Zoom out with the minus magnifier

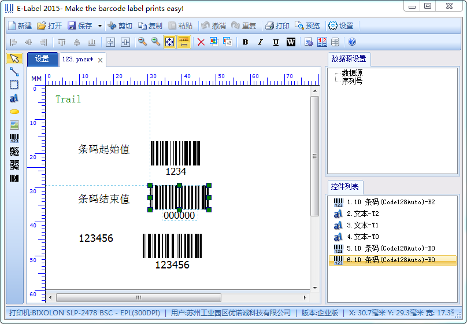142,42
